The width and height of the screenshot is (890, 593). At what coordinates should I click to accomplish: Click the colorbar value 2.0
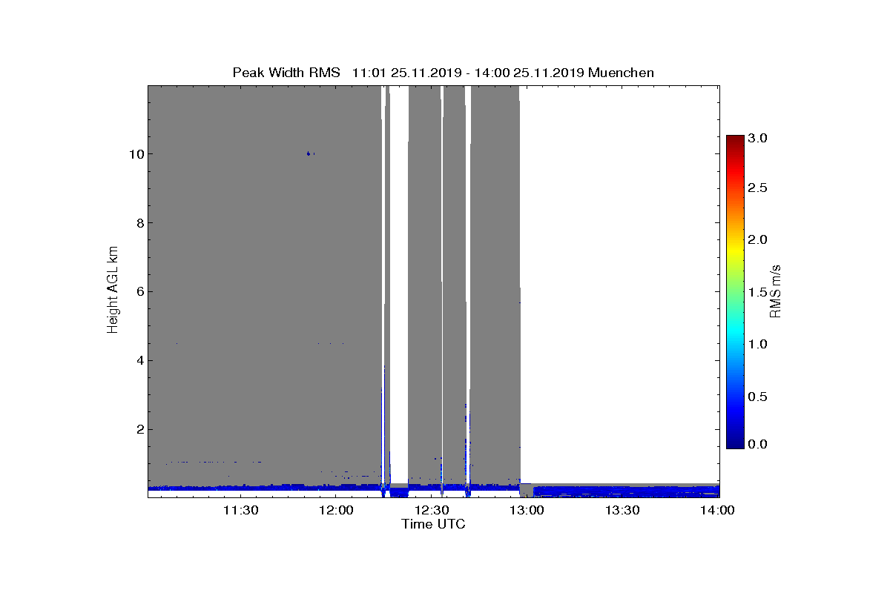[x=757, y=240]
